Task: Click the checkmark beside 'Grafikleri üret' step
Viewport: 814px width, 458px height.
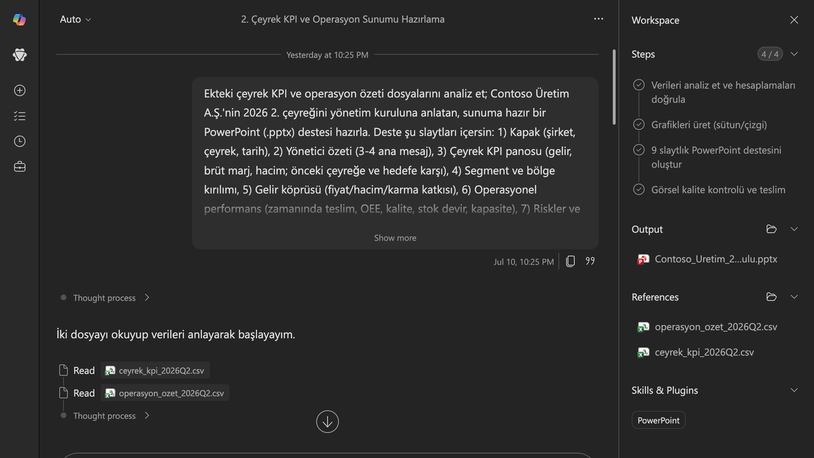Action: tap(639, 125)
